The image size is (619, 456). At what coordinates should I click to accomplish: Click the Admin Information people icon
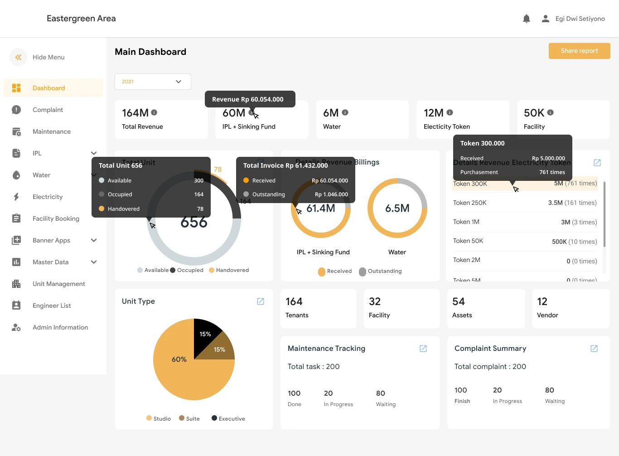coord(16,327)
